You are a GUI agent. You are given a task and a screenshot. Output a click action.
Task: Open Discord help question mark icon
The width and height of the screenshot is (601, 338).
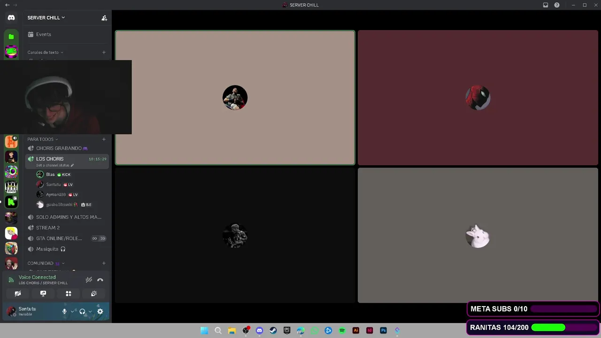[557, 5]
